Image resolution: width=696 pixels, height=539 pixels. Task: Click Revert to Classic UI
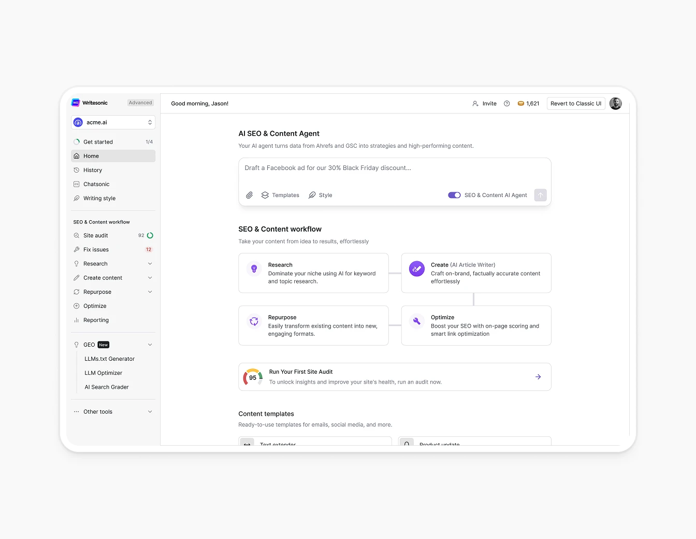click(576, 103)
